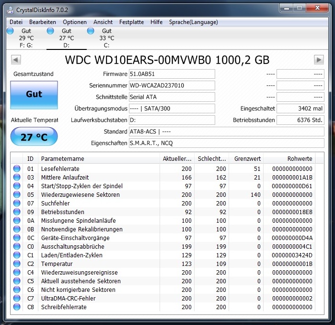Click the Grenzwert column header

coord(246,159)
